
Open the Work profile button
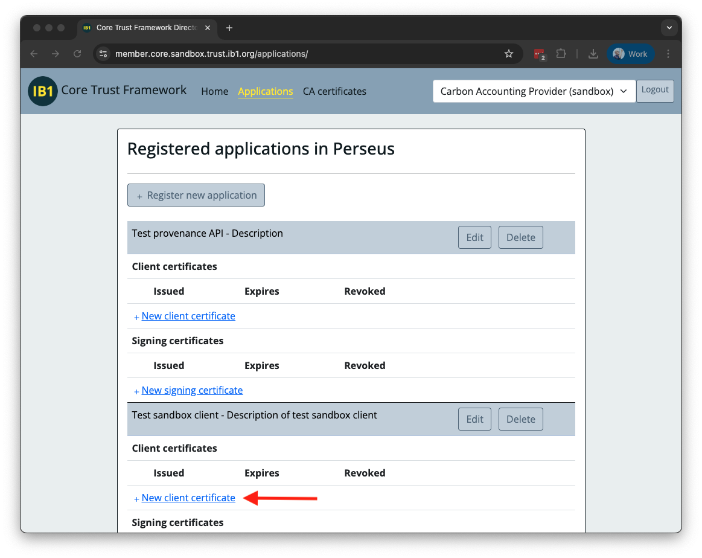tap(630, 54)
